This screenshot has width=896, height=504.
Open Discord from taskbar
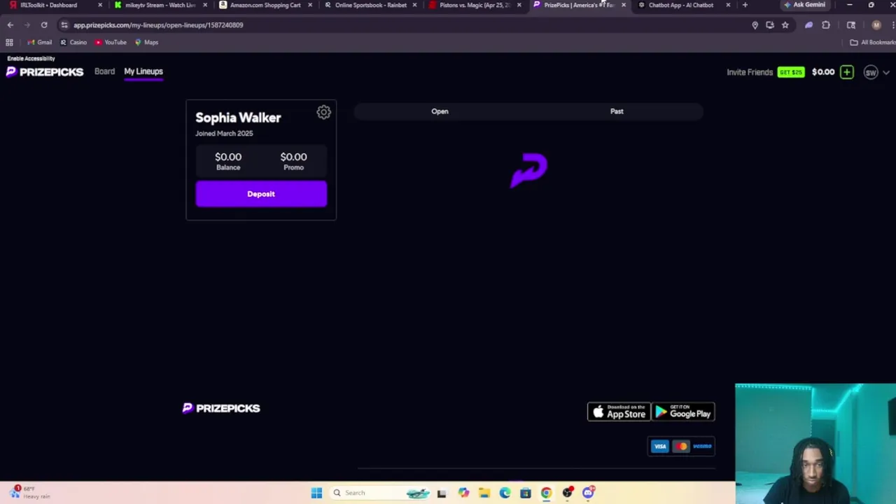pos(588,493)
